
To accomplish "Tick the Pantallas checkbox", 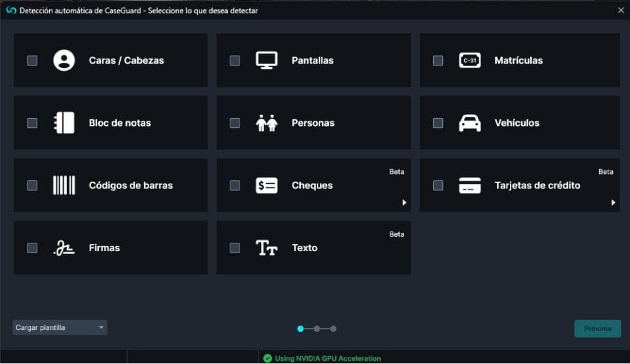I will coord(235,60).
